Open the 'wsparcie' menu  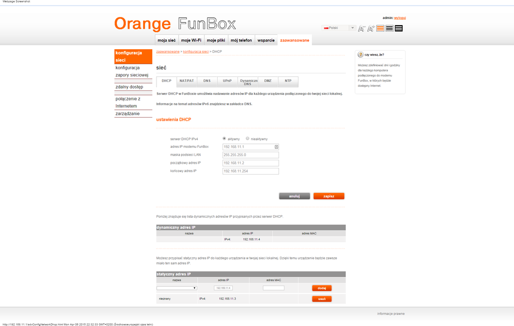(266, 40)
